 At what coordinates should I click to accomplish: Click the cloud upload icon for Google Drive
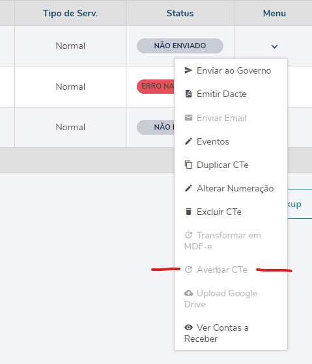[188, 293]
